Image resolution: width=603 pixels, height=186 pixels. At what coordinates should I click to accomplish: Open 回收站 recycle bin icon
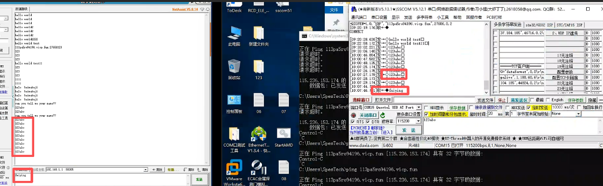pos(234,69)
